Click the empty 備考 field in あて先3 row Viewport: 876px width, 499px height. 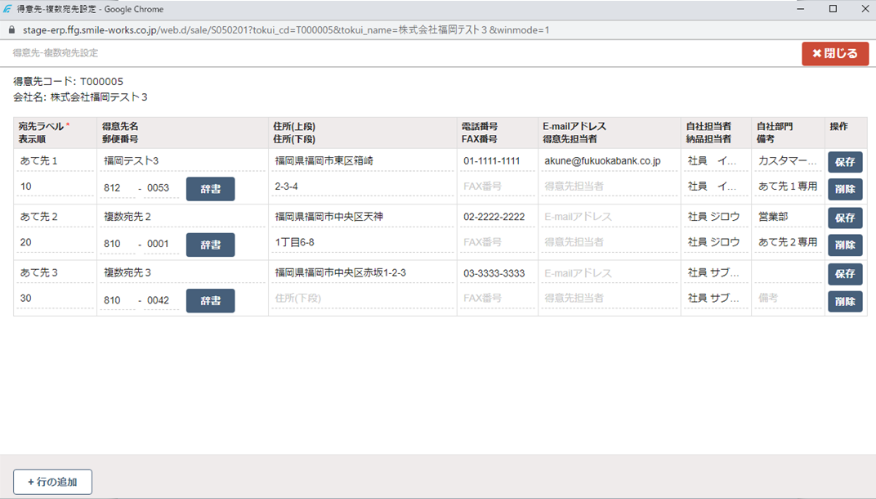coord(787,299)
